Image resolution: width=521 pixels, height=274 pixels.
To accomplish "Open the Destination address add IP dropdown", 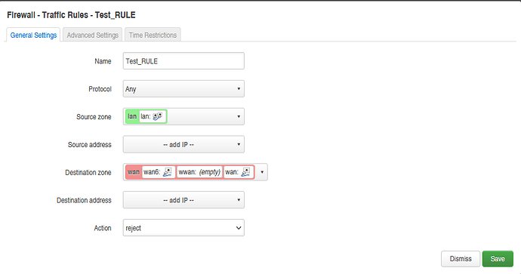I will pyautogui.click(x=183, y=200).
